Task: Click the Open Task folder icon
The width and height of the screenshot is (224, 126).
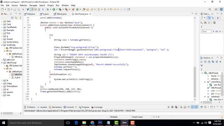Action: pyautogui.click(x=88, y=9)
